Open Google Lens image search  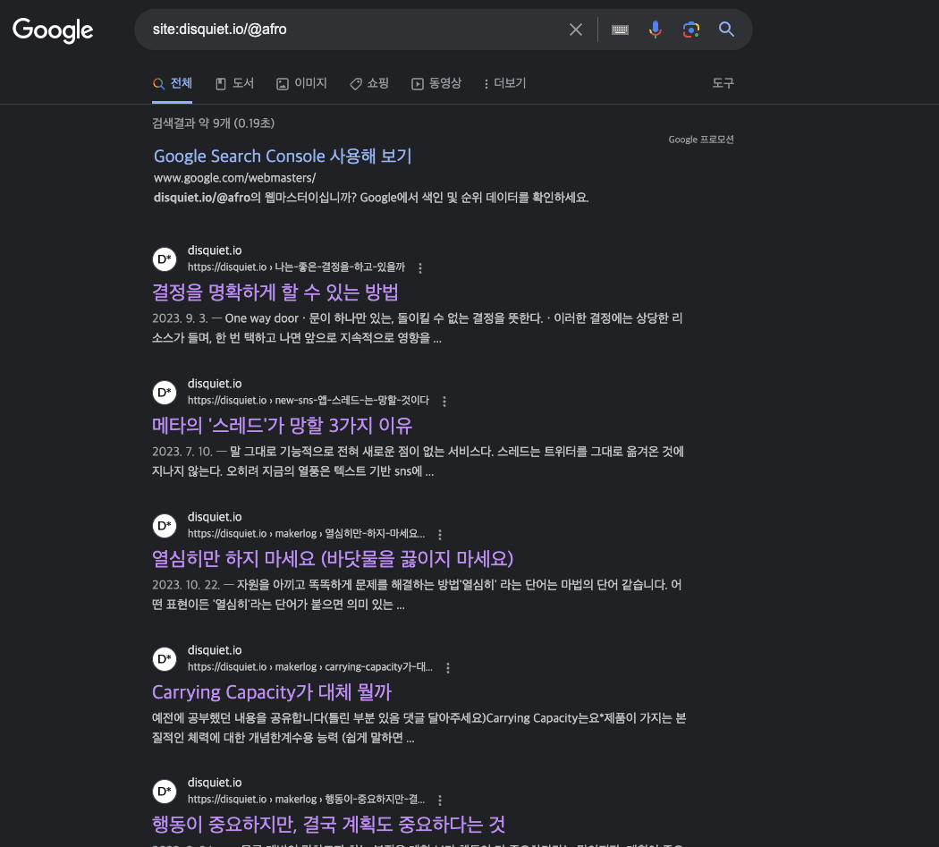(x=691, y=30)
